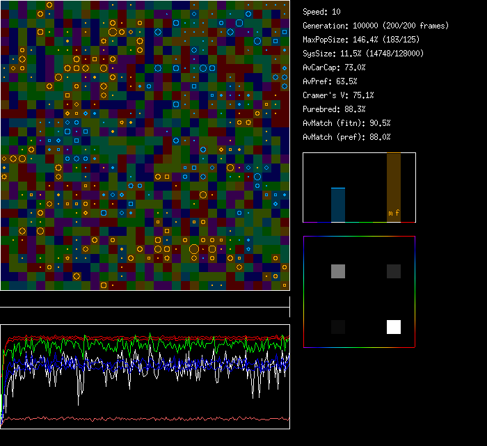
Task: Click the AvMatch (pref) statistic
Action: (x=346, y=137)
